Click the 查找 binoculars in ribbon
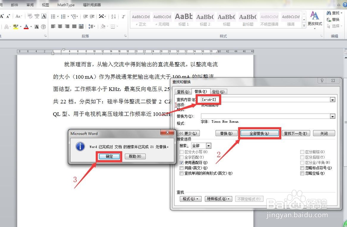Screen dimensions: 347x227 (x=334, y=13)
